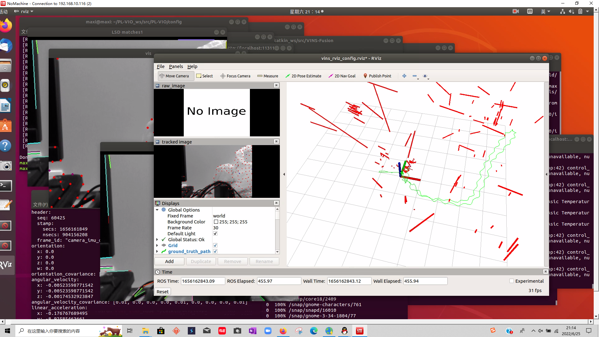The width and height of the screenshot is (599, 337).
Task: Click the ROS Elapsed field
Action: 279,281
